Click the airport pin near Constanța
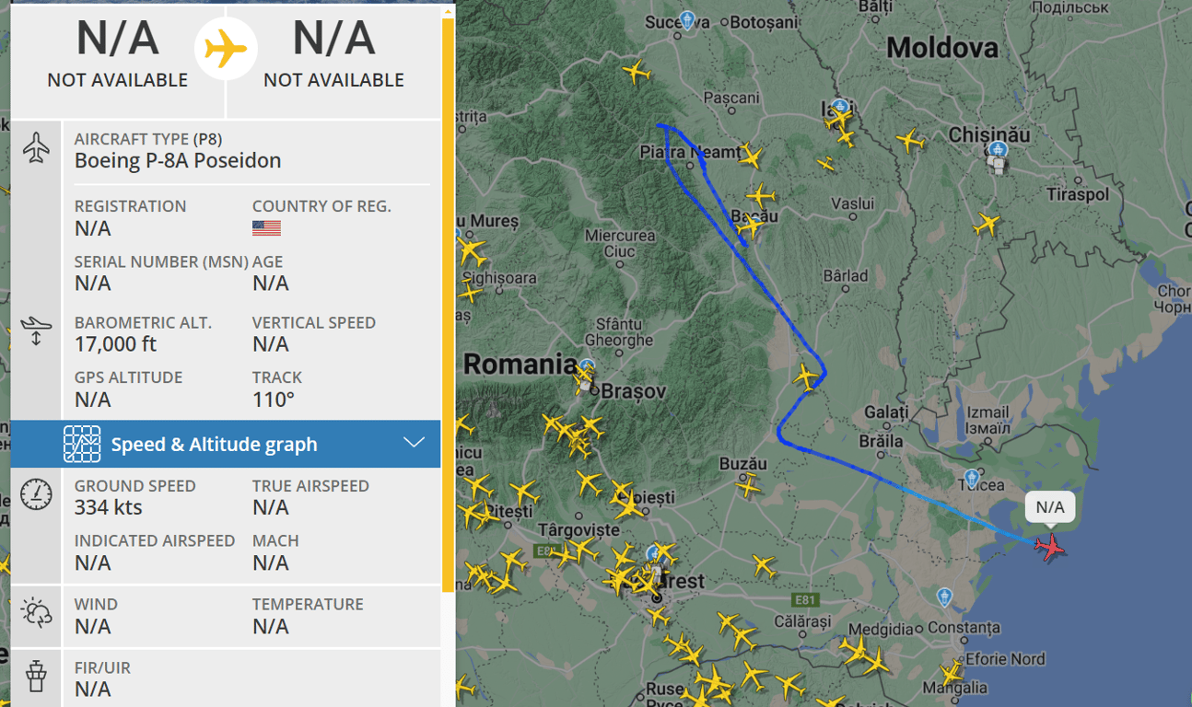The width and height of the screenshot is (1192, 707). pyautogui.click(x=944, y=597)
